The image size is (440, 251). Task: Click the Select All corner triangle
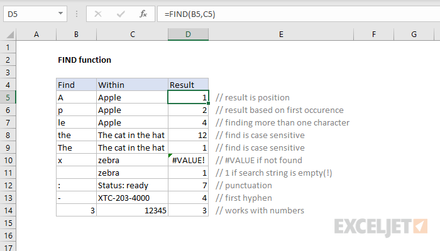[x=11, y=35]
